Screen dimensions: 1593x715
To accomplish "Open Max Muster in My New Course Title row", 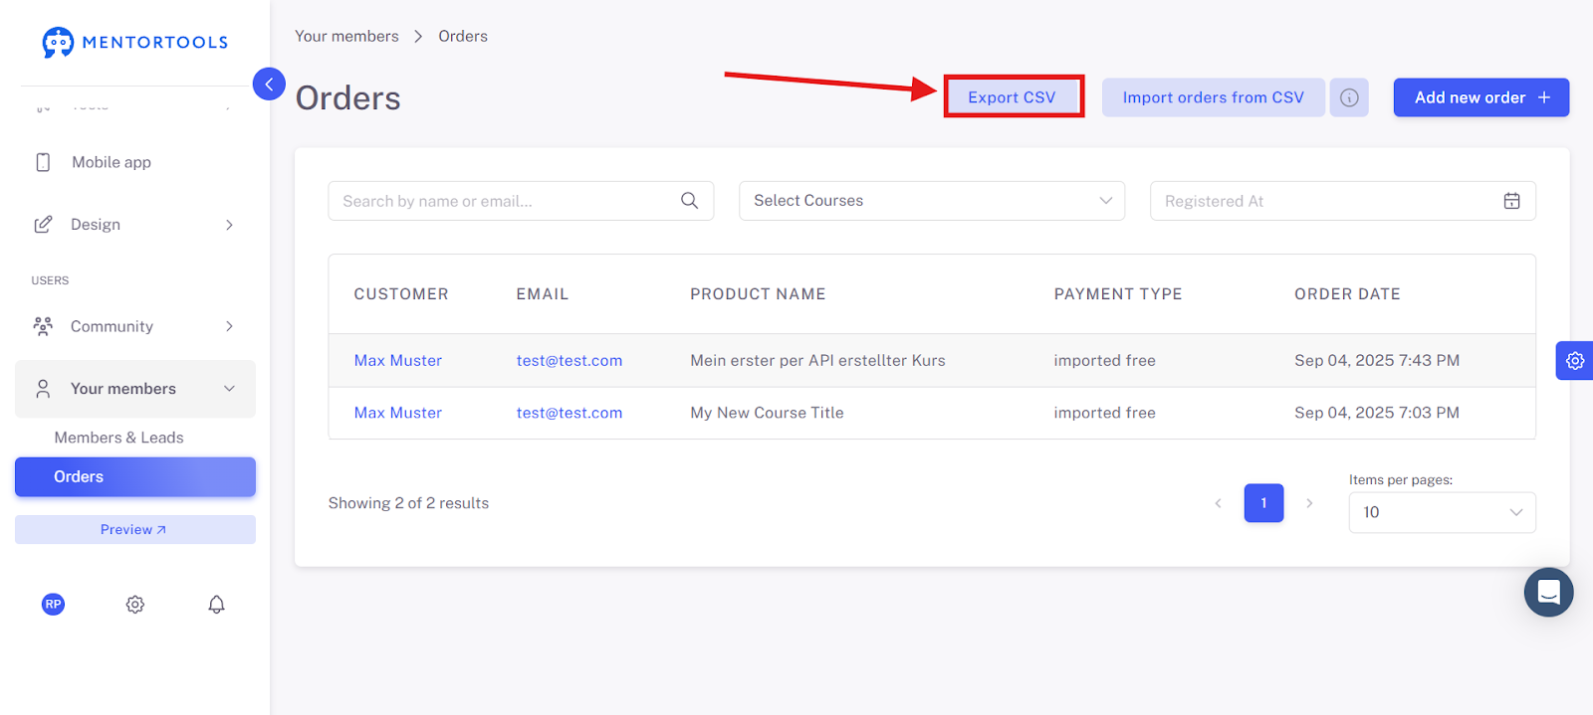I will click(x=398, y=413).
